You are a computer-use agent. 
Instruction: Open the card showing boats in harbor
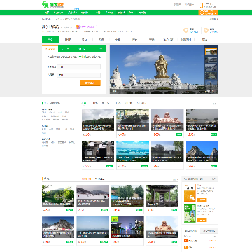pos(132,120)
